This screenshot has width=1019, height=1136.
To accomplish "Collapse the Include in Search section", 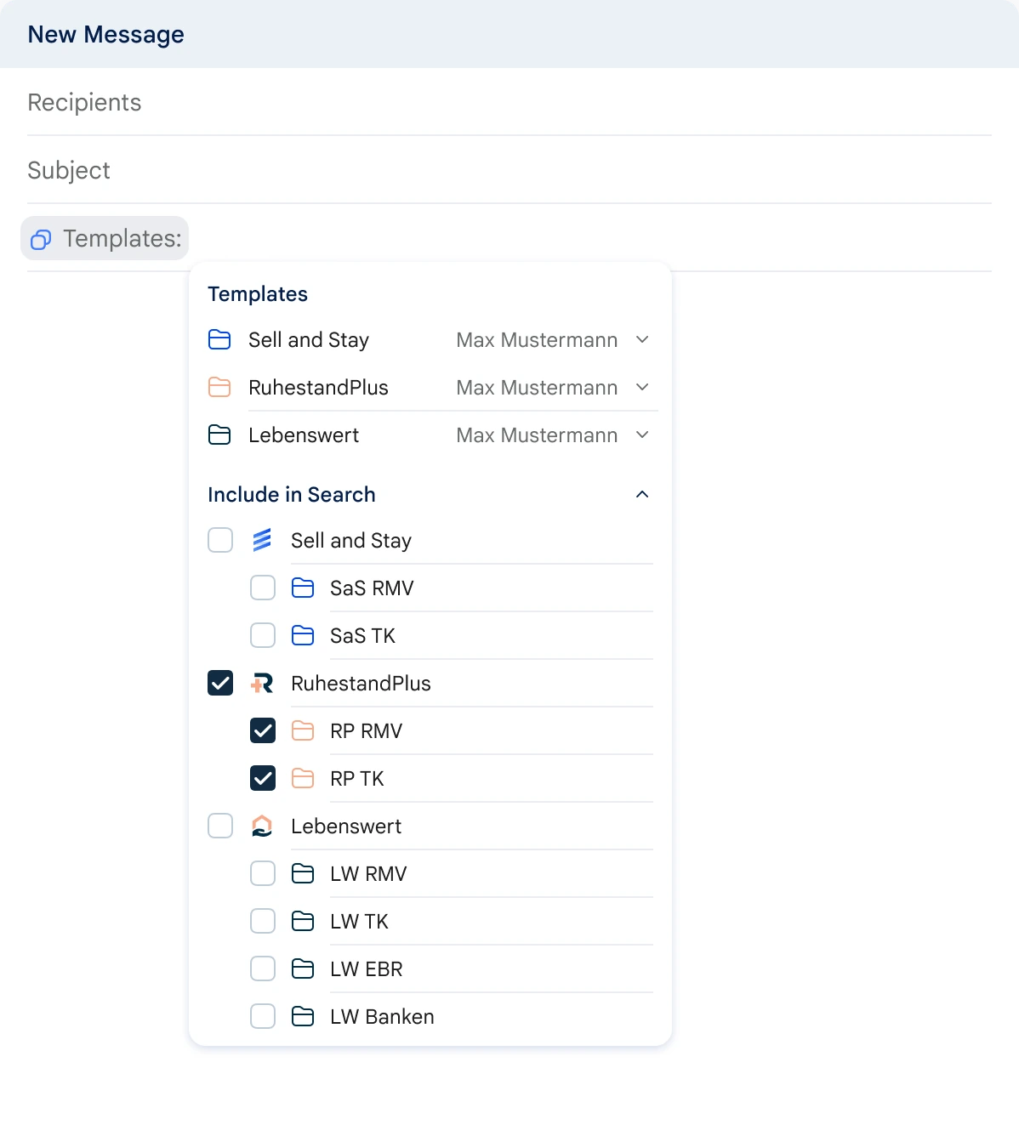I will click(x=642, y=494).
